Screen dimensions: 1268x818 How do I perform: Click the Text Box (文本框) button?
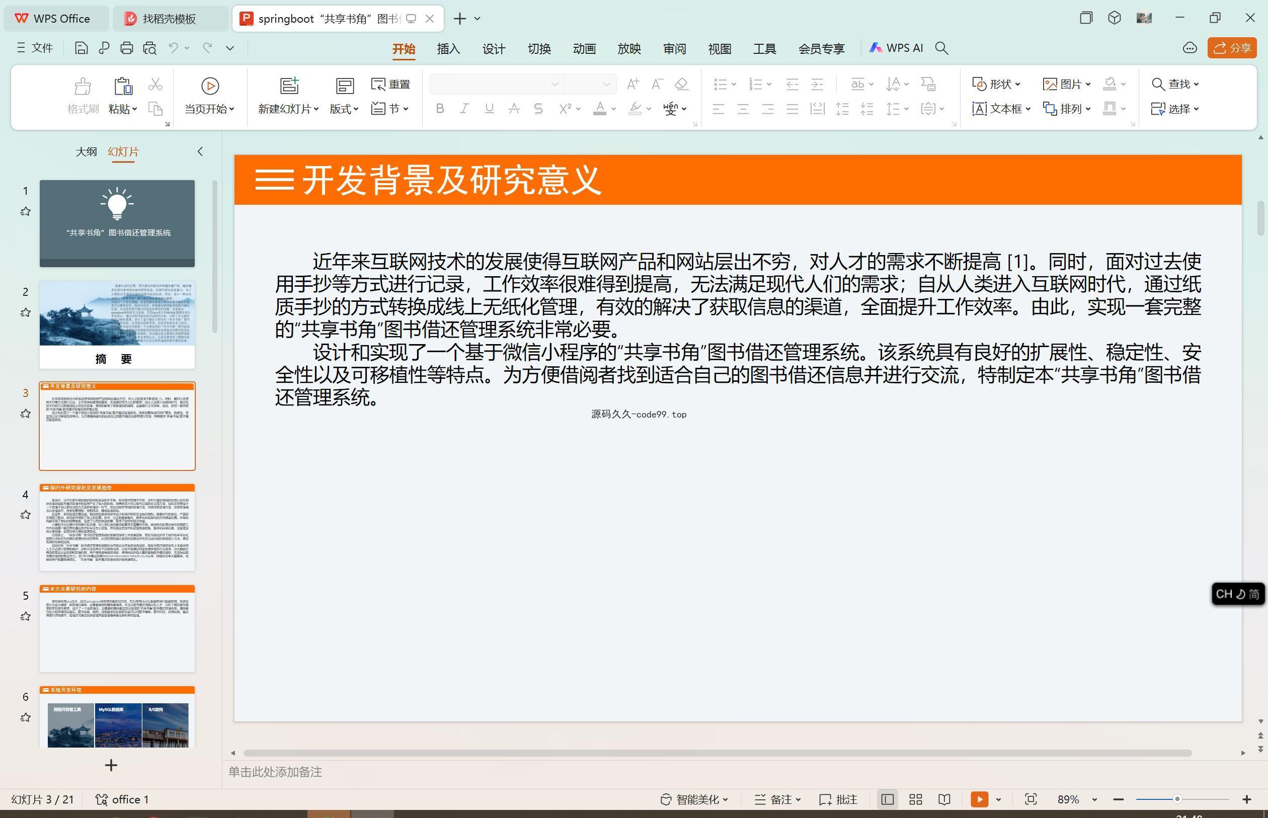(1001, 109)
